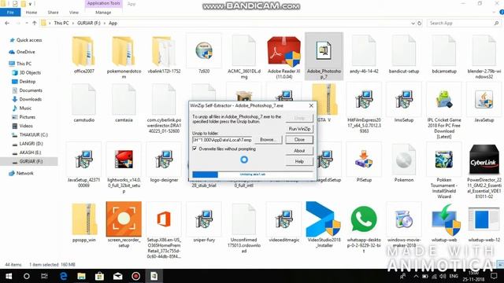Screen dimensions: 504x283
Task: Select Downloads in navigation pane
Action: pyautogui.click(x=27, y=99)
